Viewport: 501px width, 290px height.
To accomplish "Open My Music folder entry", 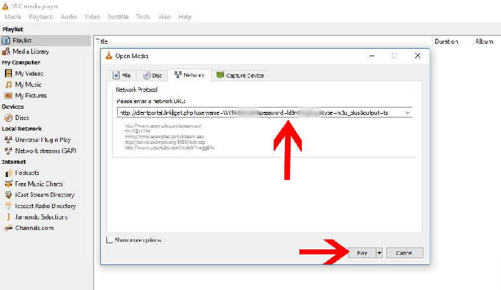I will 28,84.
